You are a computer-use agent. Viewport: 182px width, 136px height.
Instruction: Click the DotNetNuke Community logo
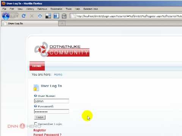(x=62, y=49)
